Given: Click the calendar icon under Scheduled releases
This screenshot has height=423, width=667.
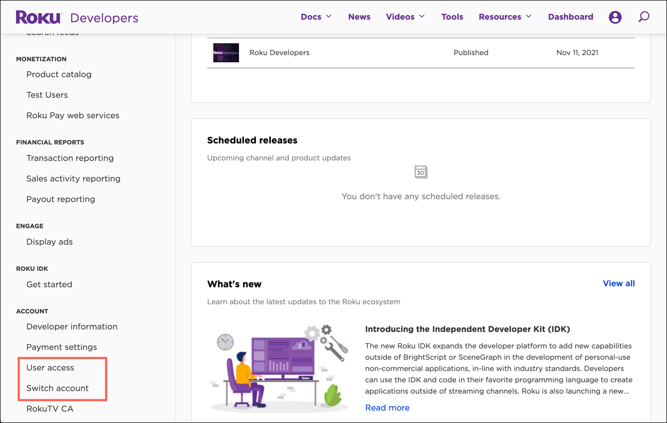Looking at the screenshot, I should [x=420, y=172].
